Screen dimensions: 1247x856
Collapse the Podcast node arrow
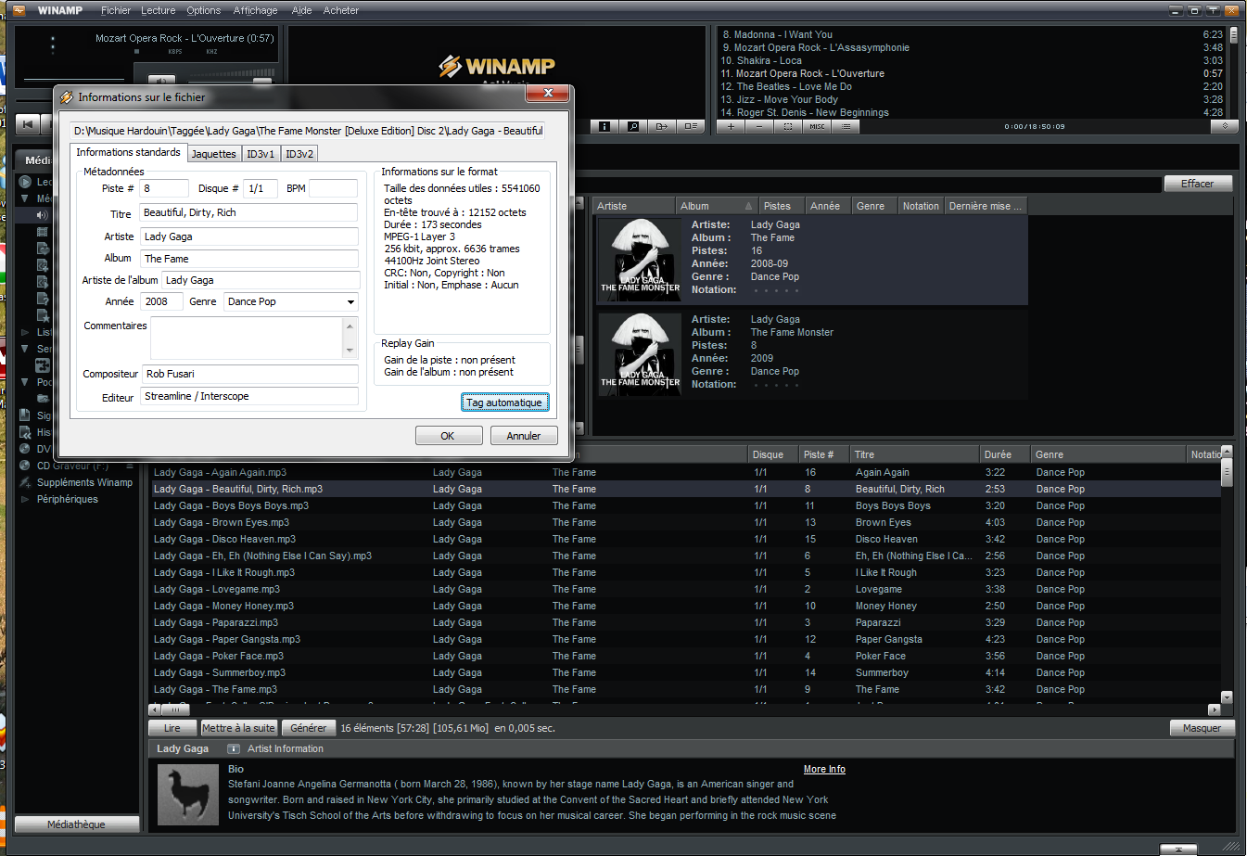point(25,382)
